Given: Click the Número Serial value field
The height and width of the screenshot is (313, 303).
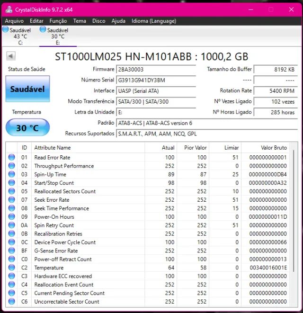Looking at the screenshot, I should coord(156,80).
